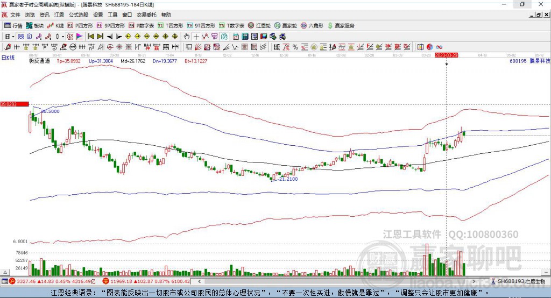Toggle the crosshair cursor button
Screen dimensions: 551x298
tap(196, 37)
